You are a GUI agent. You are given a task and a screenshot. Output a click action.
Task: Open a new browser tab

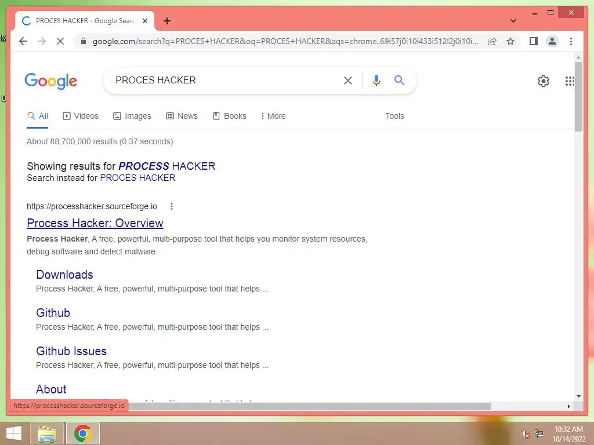point(167,21)
